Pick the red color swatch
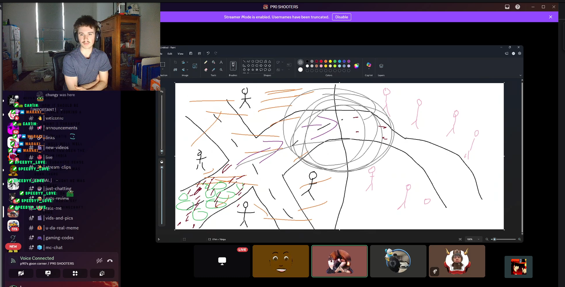The image size is (565, 287). (x=321, y=61)
